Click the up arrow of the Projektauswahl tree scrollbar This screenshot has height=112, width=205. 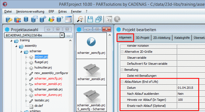pos(70,40)
